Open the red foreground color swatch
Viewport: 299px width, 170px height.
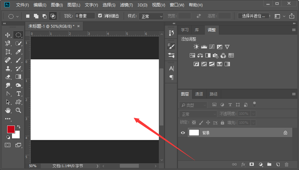click(x=11, y=129)
